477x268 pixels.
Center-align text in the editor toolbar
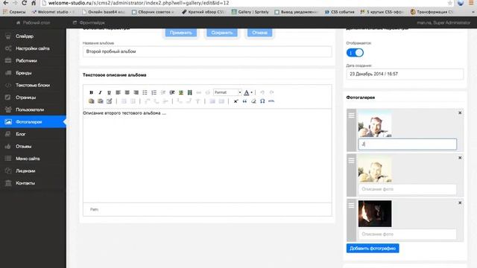click(x=127, y=92)
